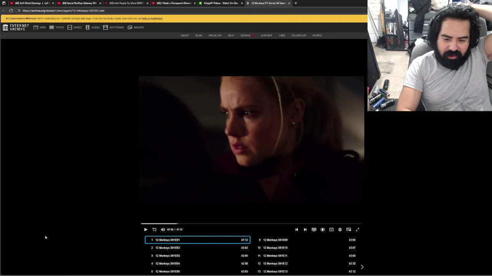The height and width of the screenshot is (276, 492).
Task: Open the Projects link
Action: (215, 36)
